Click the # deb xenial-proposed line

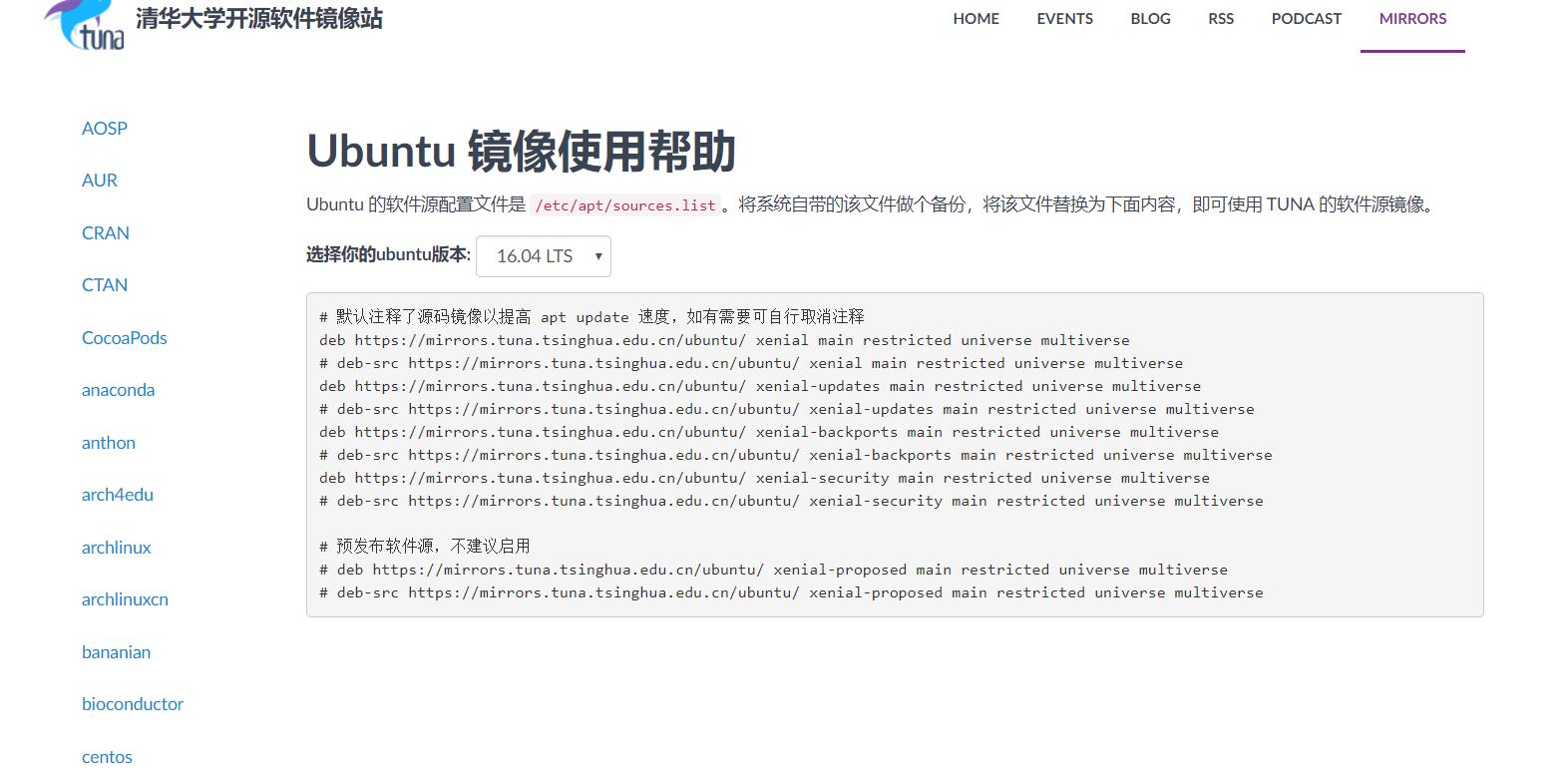(x=773, y=570)
